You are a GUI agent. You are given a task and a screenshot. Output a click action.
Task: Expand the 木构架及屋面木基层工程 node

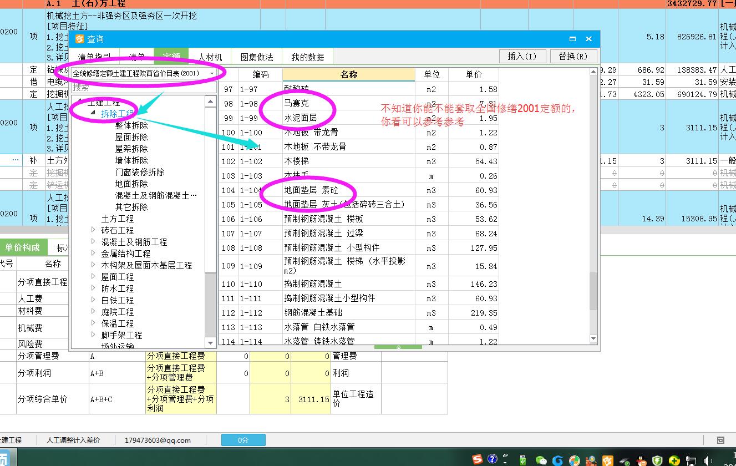click(93, 265)
